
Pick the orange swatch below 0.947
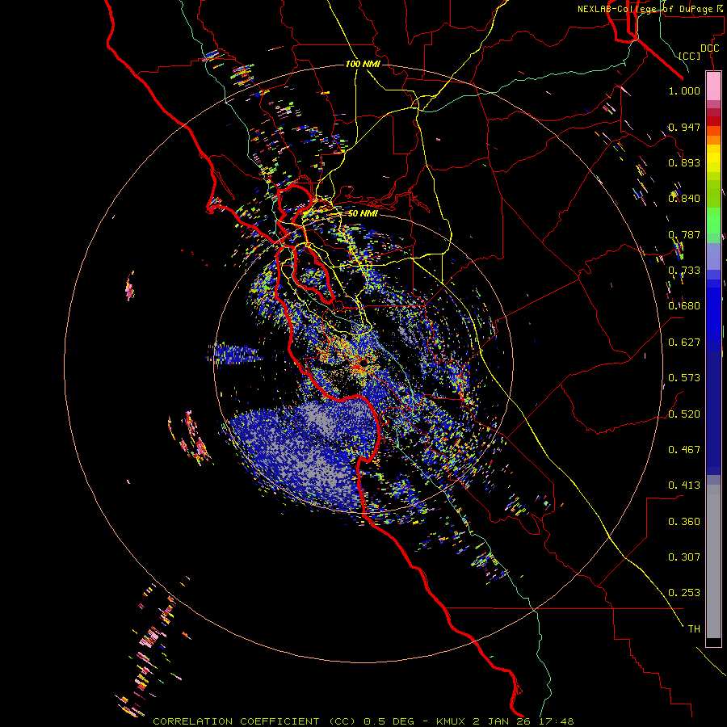713,140
